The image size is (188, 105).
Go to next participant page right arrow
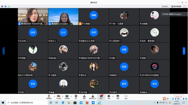tap(184, 51)
